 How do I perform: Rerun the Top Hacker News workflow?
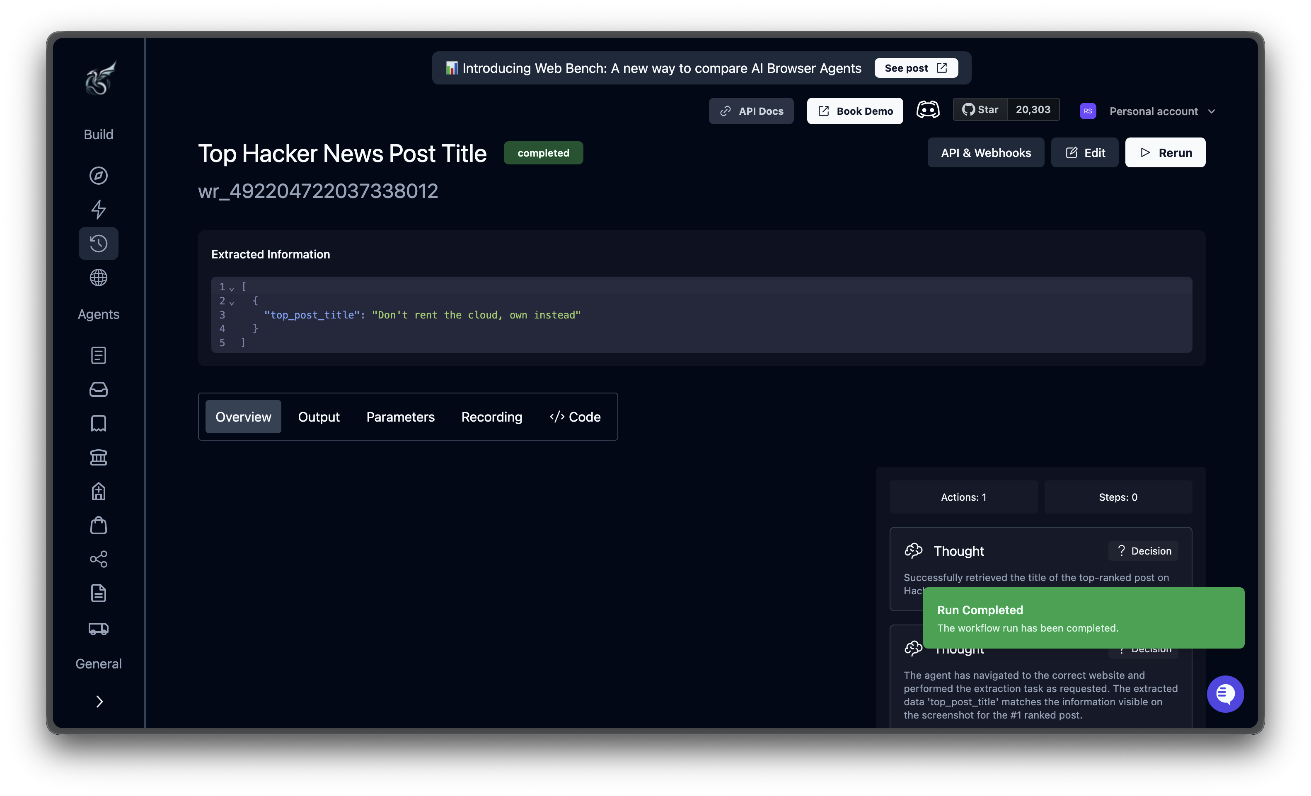coord(1165,152)
